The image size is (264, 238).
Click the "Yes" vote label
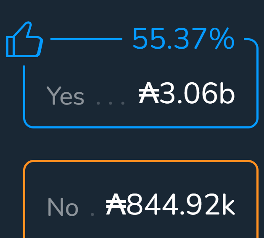point(65,96)
